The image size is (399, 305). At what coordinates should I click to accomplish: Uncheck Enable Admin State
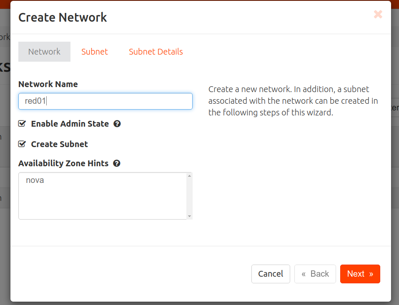pos(21,123)
